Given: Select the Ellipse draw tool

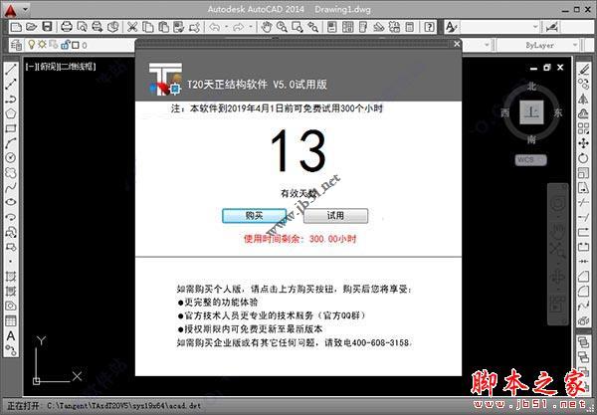Looking at the screenshot, I should click(11, 202).
